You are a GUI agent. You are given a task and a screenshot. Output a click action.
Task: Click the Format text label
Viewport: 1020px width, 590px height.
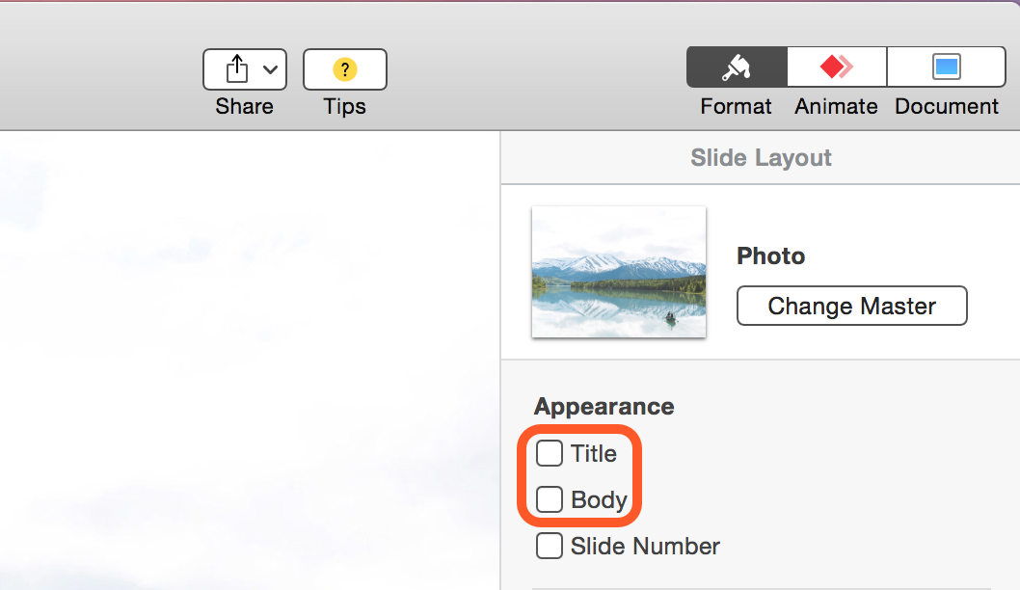pyautogui.click(x=736, y=106)
